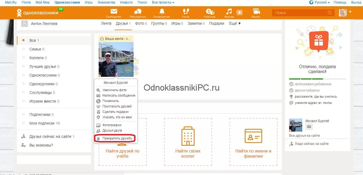Open Фотографии in friend menu

[112, 125]
